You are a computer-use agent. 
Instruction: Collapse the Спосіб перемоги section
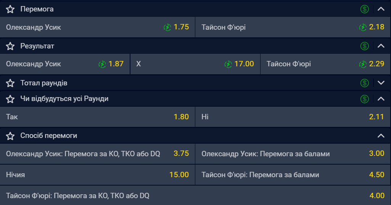click(x=381, y=136)
